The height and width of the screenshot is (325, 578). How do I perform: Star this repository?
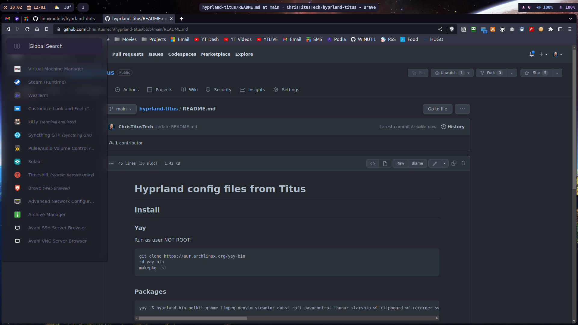536,73
